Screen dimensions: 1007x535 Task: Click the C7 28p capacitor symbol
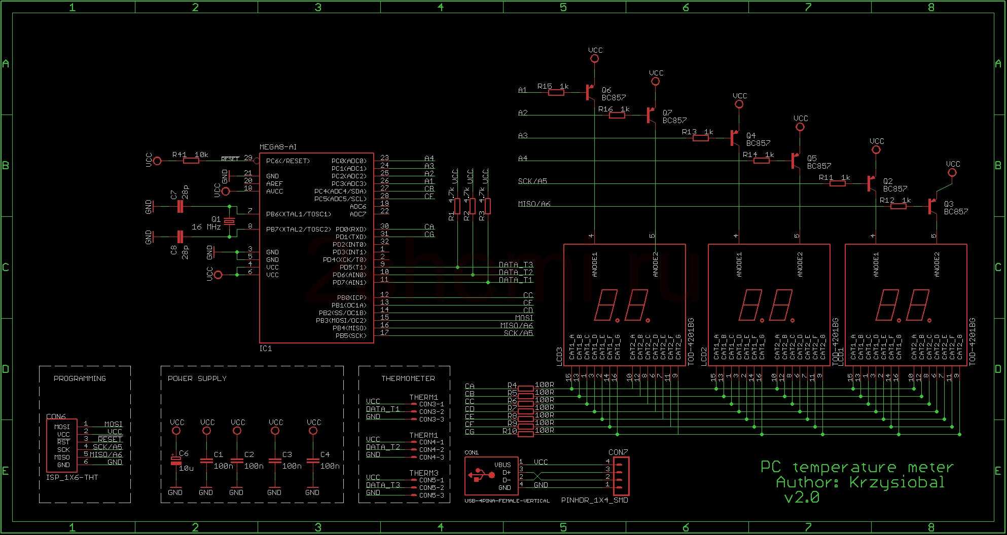pyautogui.click(x=179, y=206)
